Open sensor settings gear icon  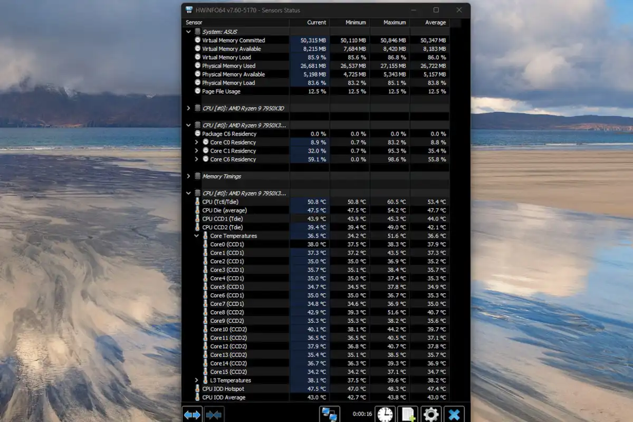pos(431,415)
